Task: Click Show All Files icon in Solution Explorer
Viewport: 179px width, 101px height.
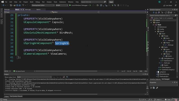Action: click(171, 13)
